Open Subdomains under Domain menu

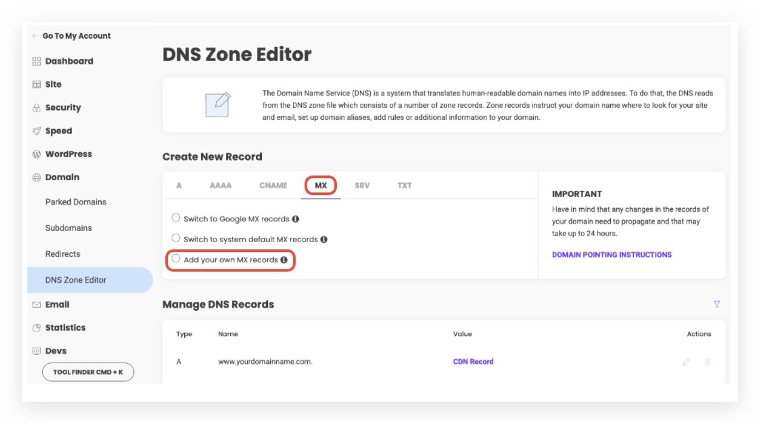[x=68, y=228]
